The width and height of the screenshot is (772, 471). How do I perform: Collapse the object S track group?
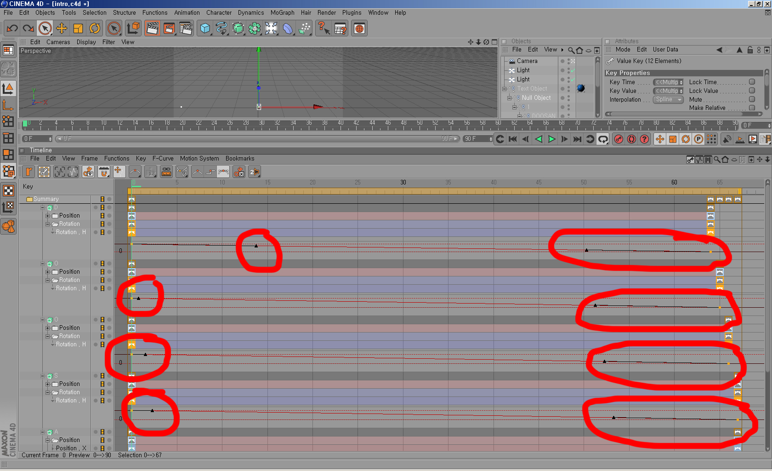tap(42, 376)
